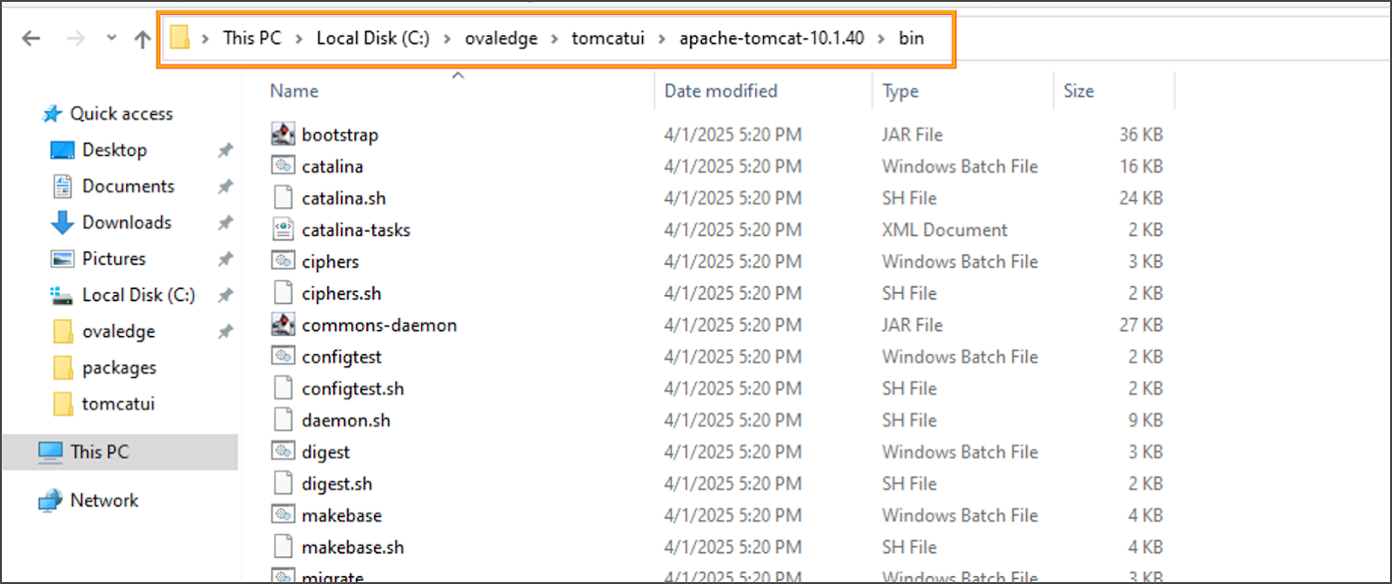Sort files by the Name column

[x=294, y=91]
